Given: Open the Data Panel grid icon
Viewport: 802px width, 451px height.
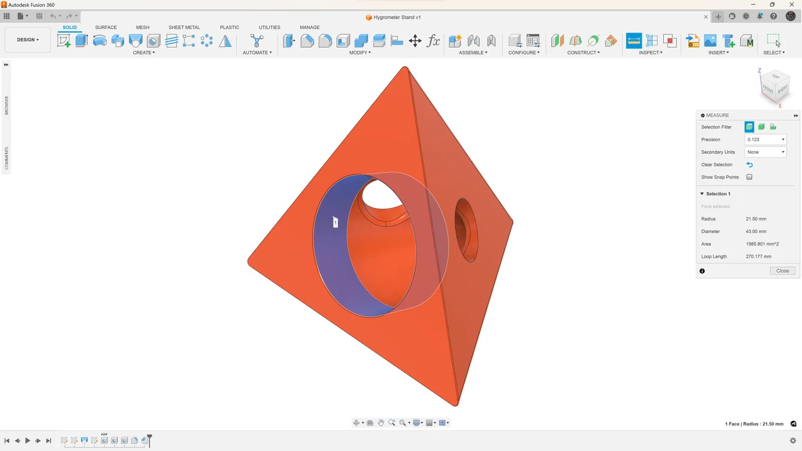Looking at the screenshot, I should (7, 16).
